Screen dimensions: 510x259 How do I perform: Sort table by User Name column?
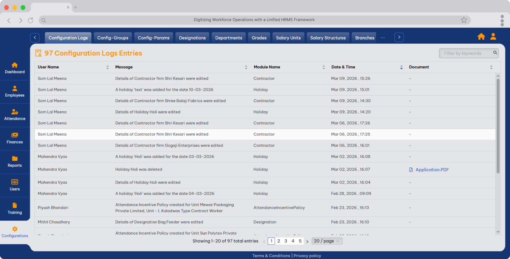[x=107, y=67]
